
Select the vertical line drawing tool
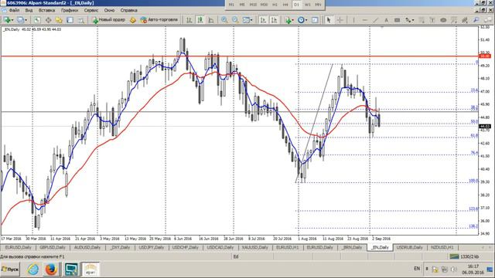[353, 20]
